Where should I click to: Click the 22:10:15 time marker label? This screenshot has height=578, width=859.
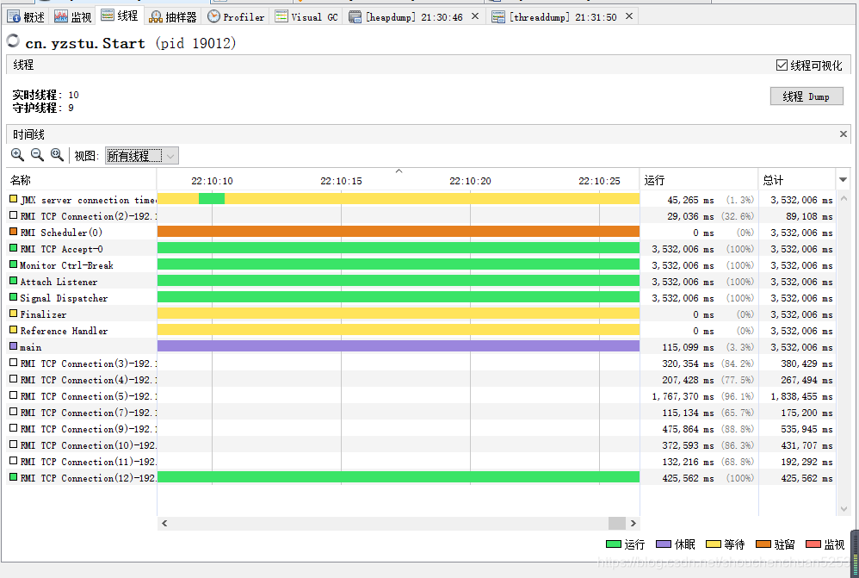click(x=342, y=181)
